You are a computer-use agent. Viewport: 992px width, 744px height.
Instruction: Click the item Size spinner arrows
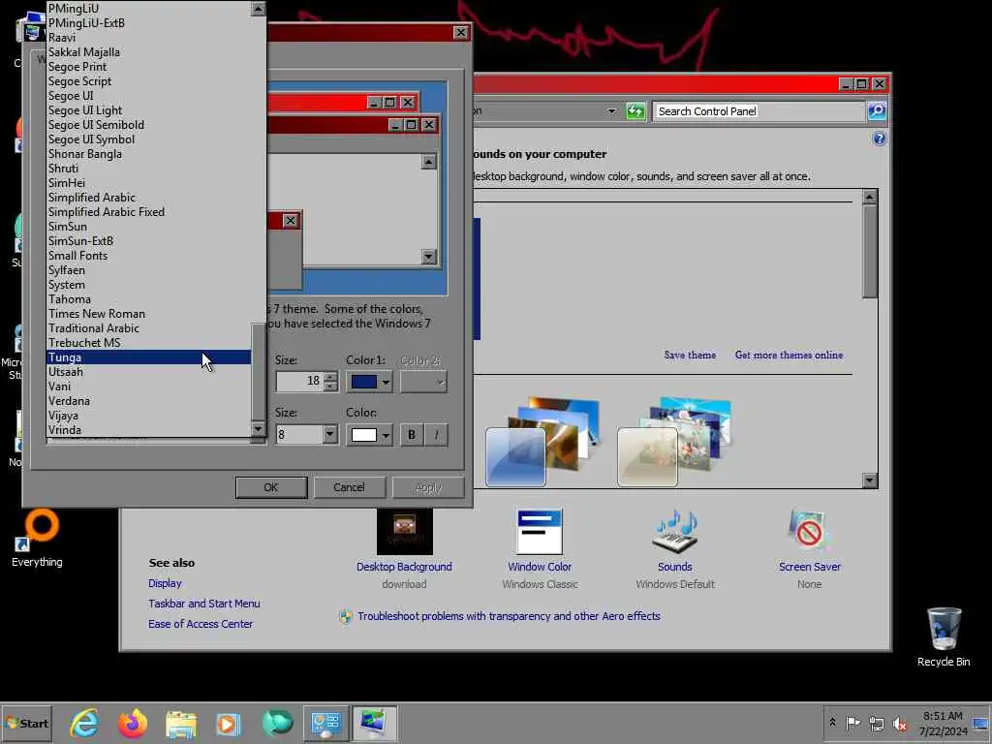point(330,382)
